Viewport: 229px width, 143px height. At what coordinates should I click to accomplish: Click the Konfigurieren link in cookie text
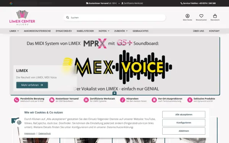(80, 127)
